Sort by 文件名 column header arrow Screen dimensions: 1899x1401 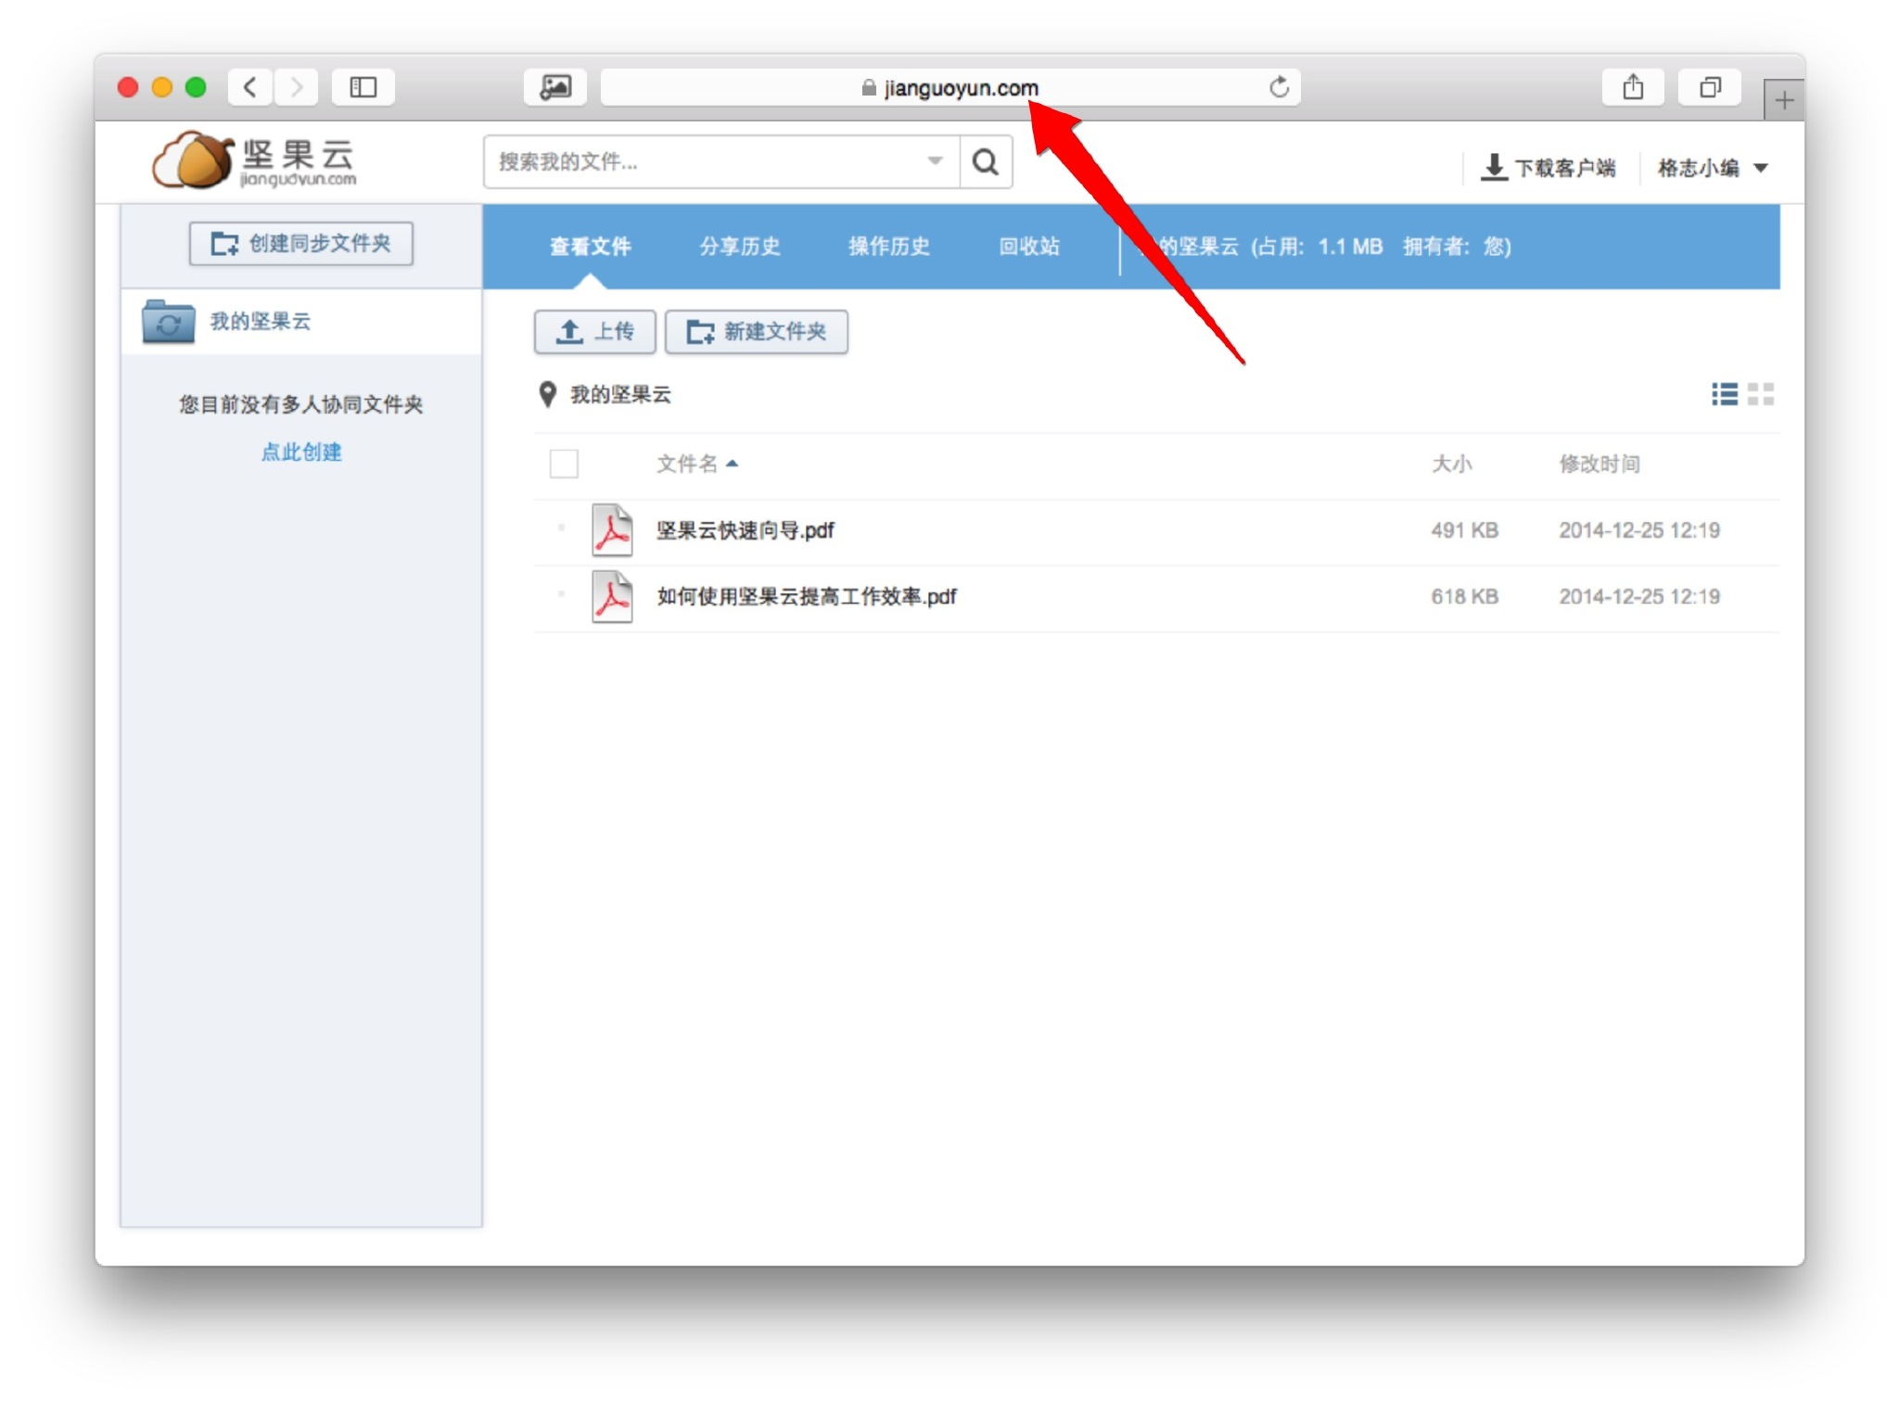point(732,464)
